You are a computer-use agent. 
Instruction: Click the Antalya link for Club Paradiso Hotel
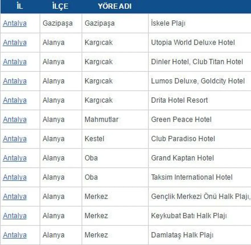point(15,139)
